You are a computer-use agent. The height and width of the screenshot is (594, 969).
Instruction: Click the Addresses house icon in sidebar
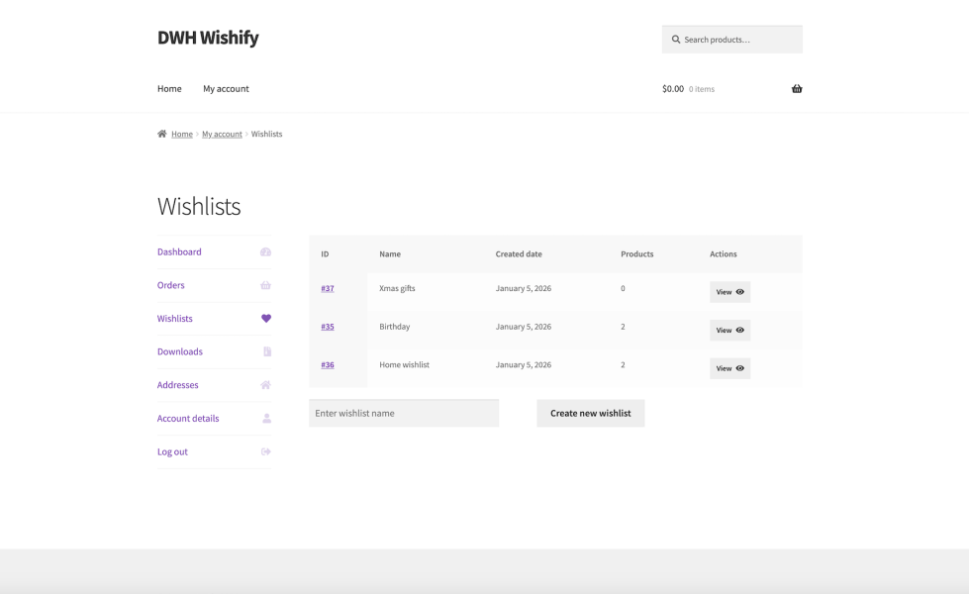265,385
